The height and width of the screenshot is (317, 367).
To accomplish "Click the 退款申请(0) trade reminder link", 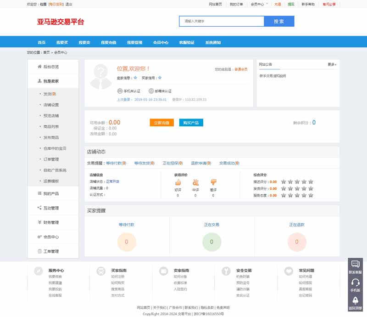I will [x=201, y=163].
